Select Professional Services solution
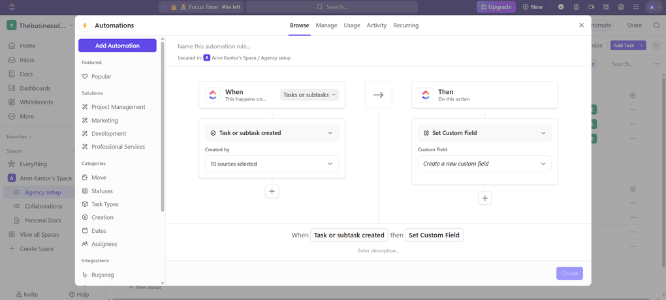Viewport: 666px width, 300px height. pos(118,147)
